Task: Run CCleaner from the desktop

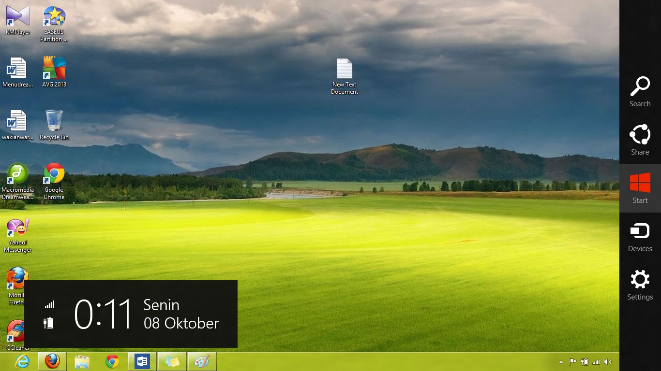Action: [17, 331]
